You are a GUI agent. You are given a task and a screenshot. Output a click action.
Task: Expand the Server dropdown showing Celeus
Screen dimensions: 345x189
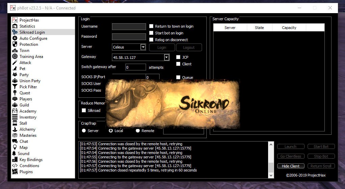pos(143,47)
